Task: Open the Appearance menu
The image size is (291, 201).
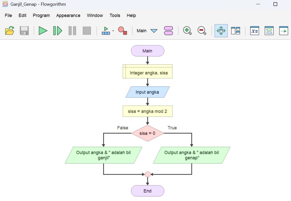Action: point(68,16)
